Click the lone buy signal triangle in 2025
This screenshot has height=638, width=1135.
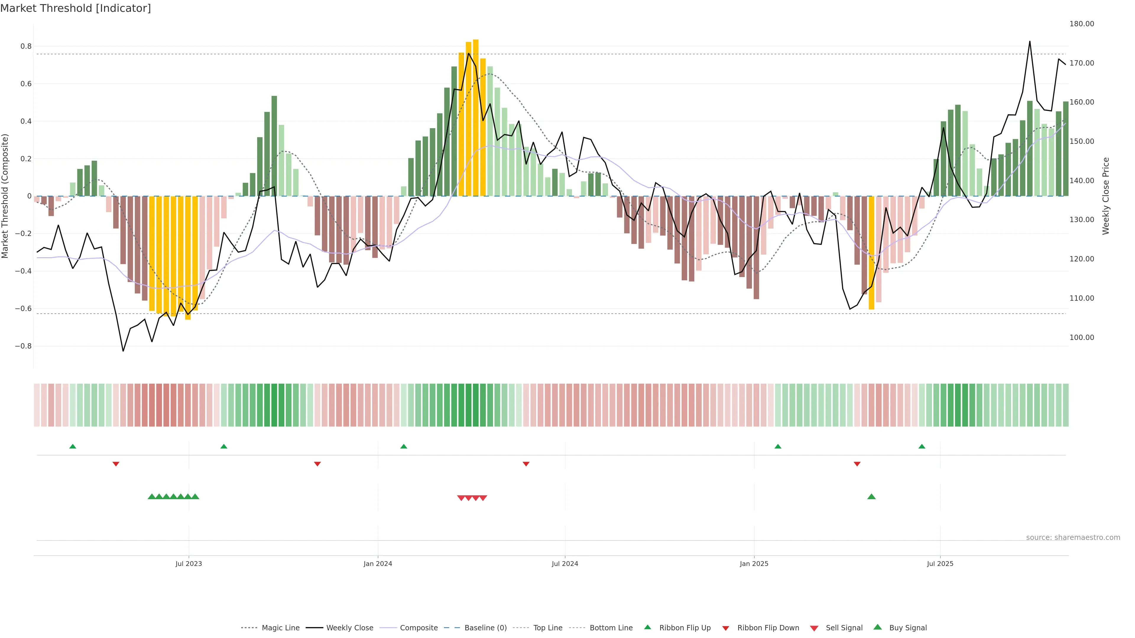pyautogui.click(x=872, y=497)
